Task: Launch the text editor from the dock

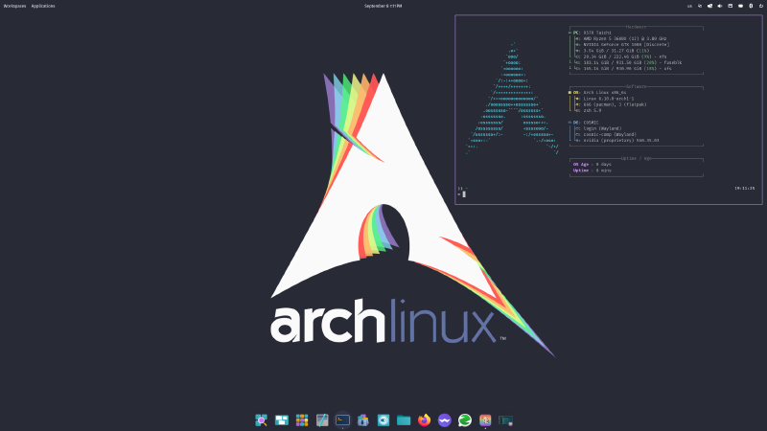Action: (323, 420)
